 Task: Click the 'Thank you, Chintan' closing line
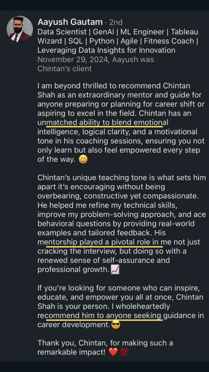[105, 343]
